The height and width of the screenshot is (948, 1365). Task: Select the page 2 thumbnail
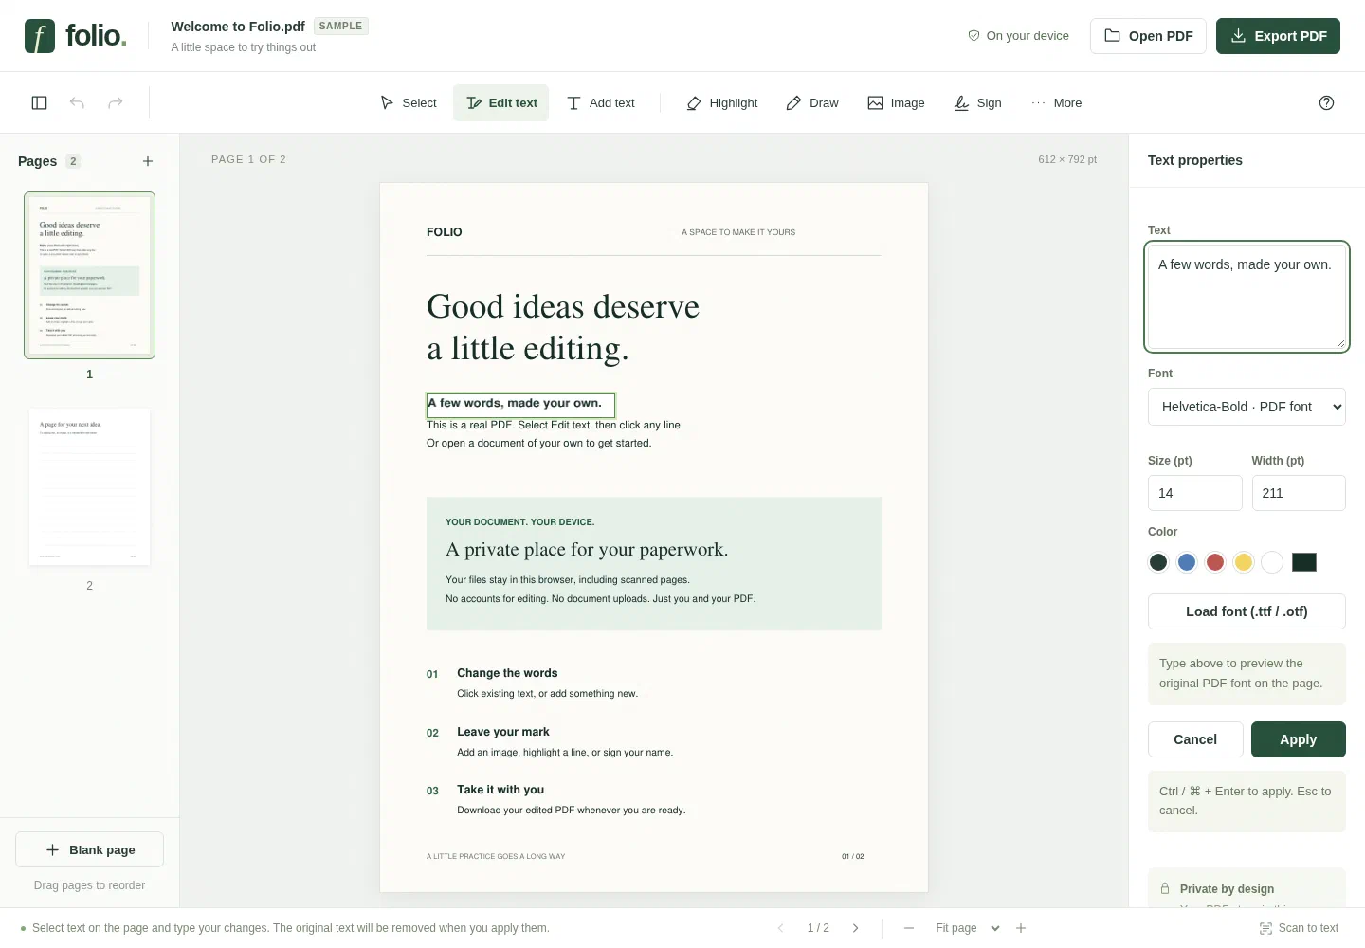tap(89, 487)
